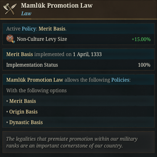Click the +15.00% levy size value
The image size is (157, 157).
(x=141, y=39)
